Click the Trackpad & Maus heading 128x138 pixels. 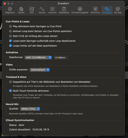click(16, 77)
